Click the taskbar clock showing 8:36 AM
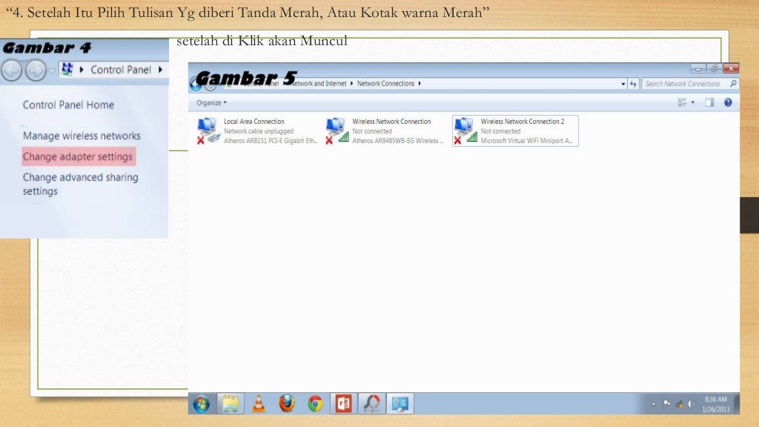 coord(716,404)
